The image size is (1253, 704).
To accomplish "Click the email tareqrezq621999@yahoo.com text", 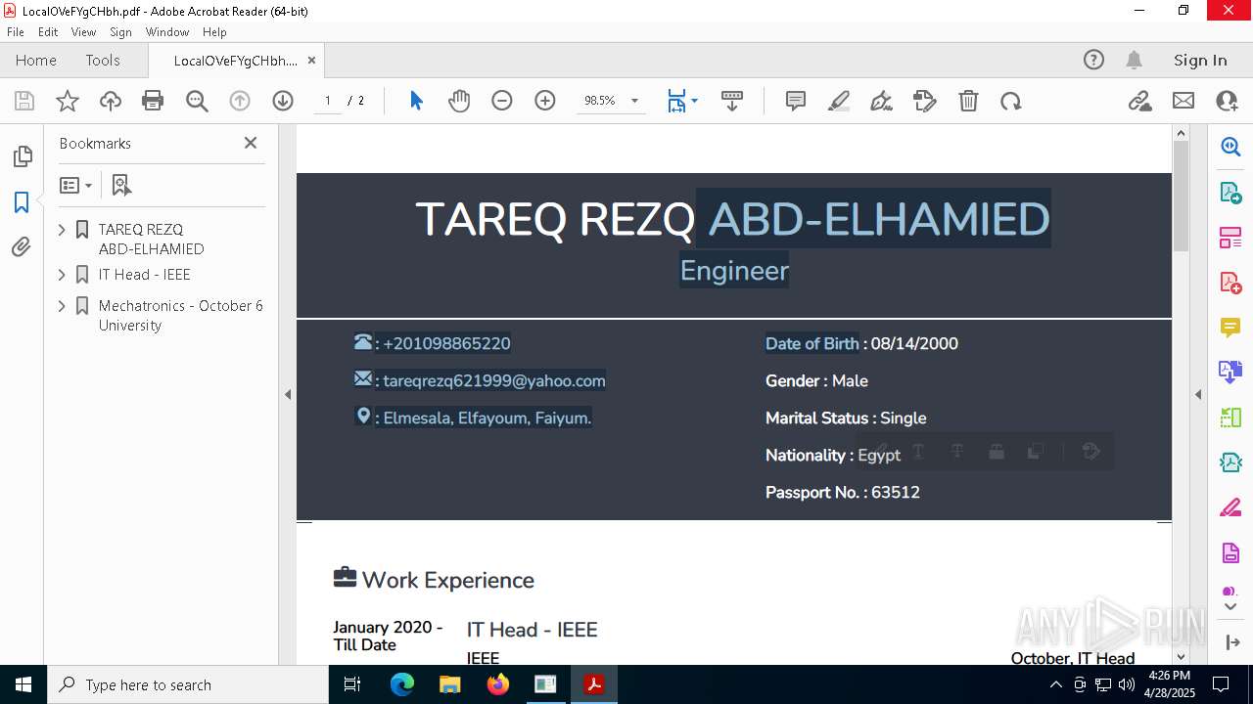I will 494,381.
